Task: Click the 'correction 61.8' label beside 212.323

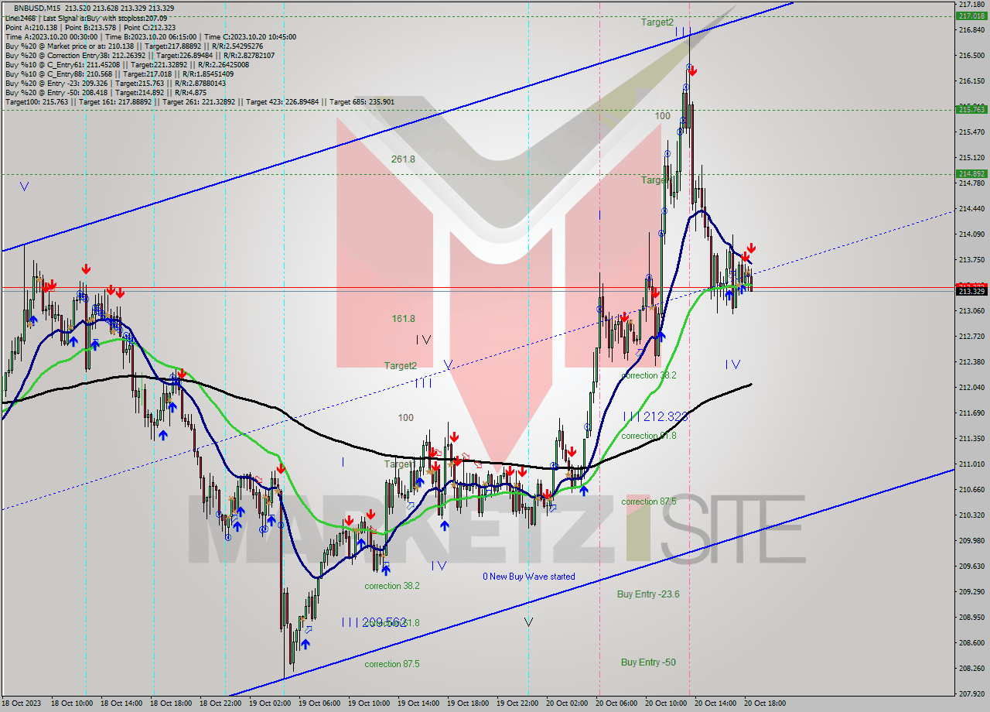Action: (x=649, y=436)
